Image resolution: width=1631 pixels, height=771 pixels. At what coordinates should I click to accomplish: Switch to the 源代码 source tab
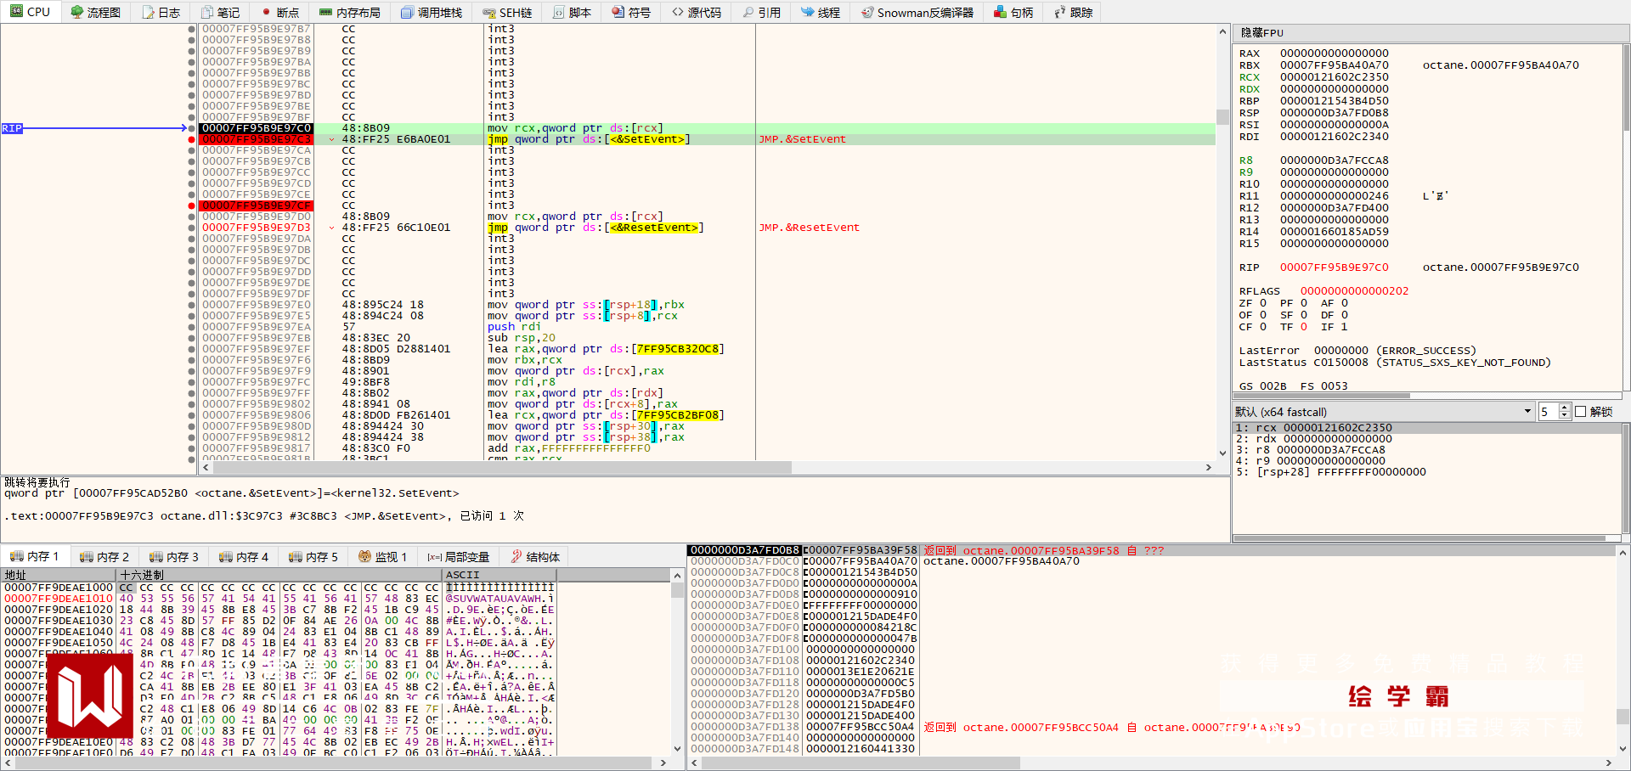696,12
